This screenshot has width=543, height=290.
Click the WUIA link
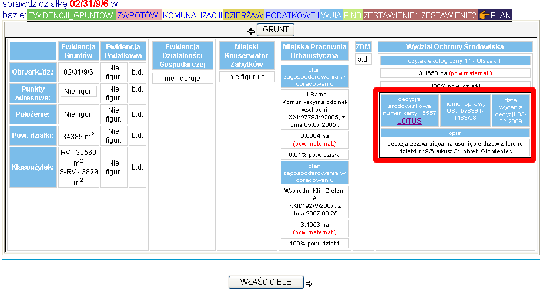[331, 15]
